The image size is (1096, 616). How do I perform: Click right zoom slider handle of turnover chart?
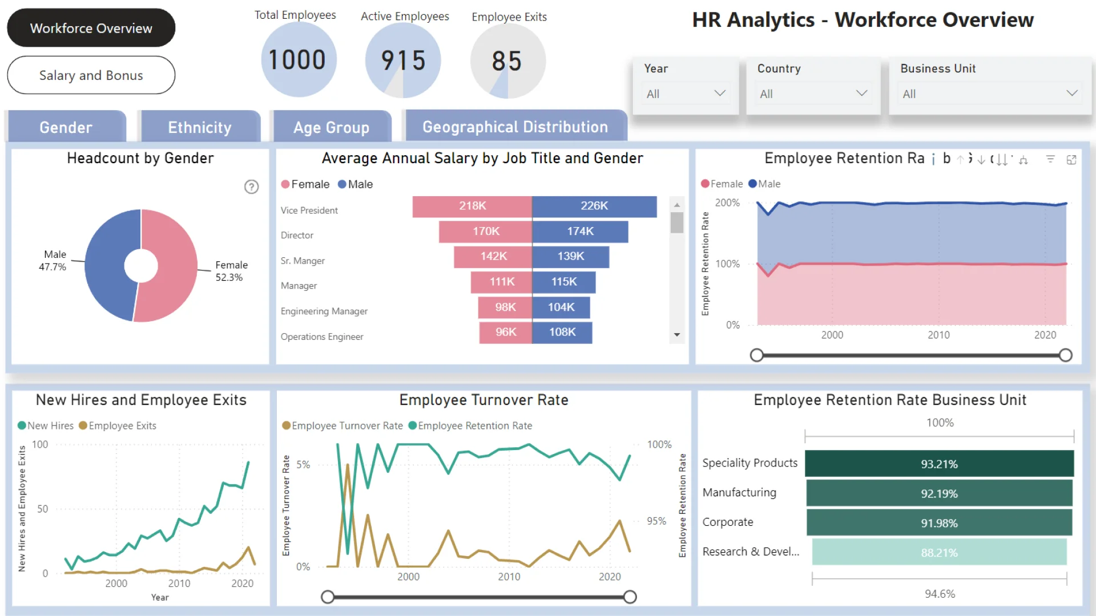[x=630, y=597]
